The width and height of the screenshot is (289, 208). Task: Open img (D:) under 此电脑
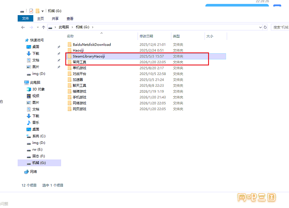point(39,143)
